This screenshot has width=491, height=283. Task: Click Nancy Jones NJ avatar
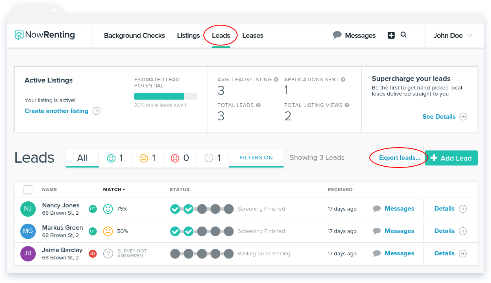coord(28,209)
